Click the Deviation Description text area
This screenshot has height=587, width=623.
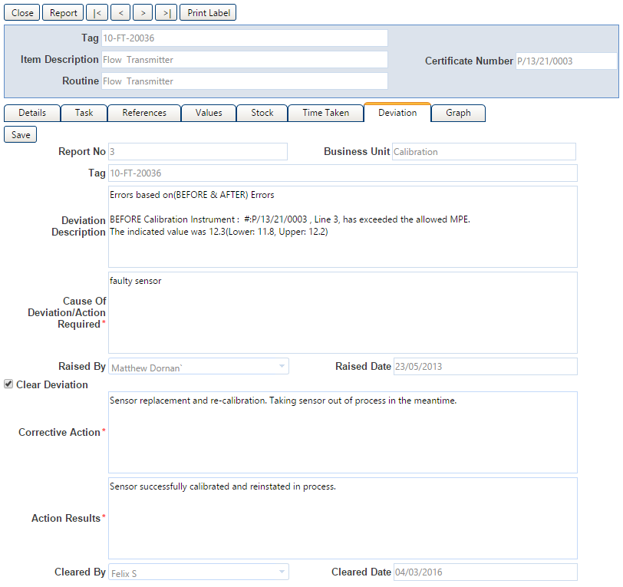pyautogui.click(x=343, y=227)
